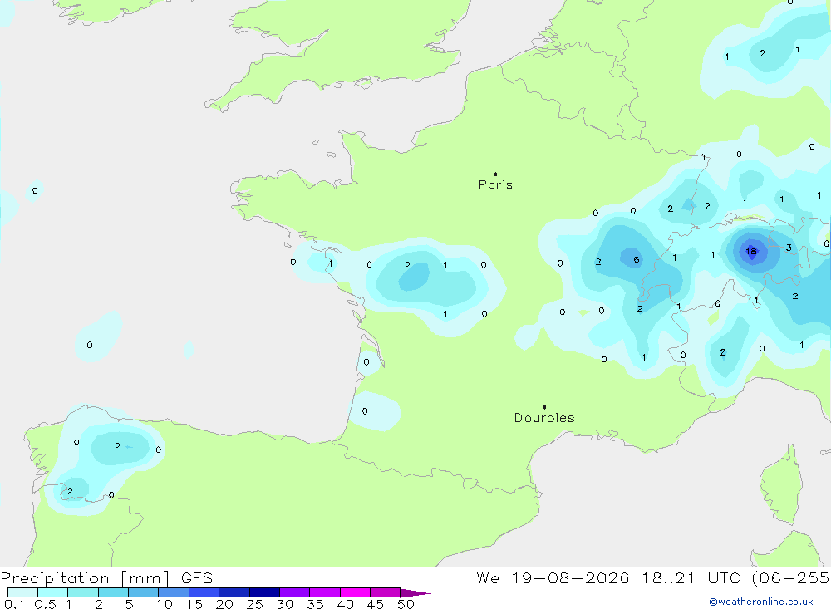Click the '25' legend scale label
The width and height of the screenshot is (831, 609).
(254, 604)
